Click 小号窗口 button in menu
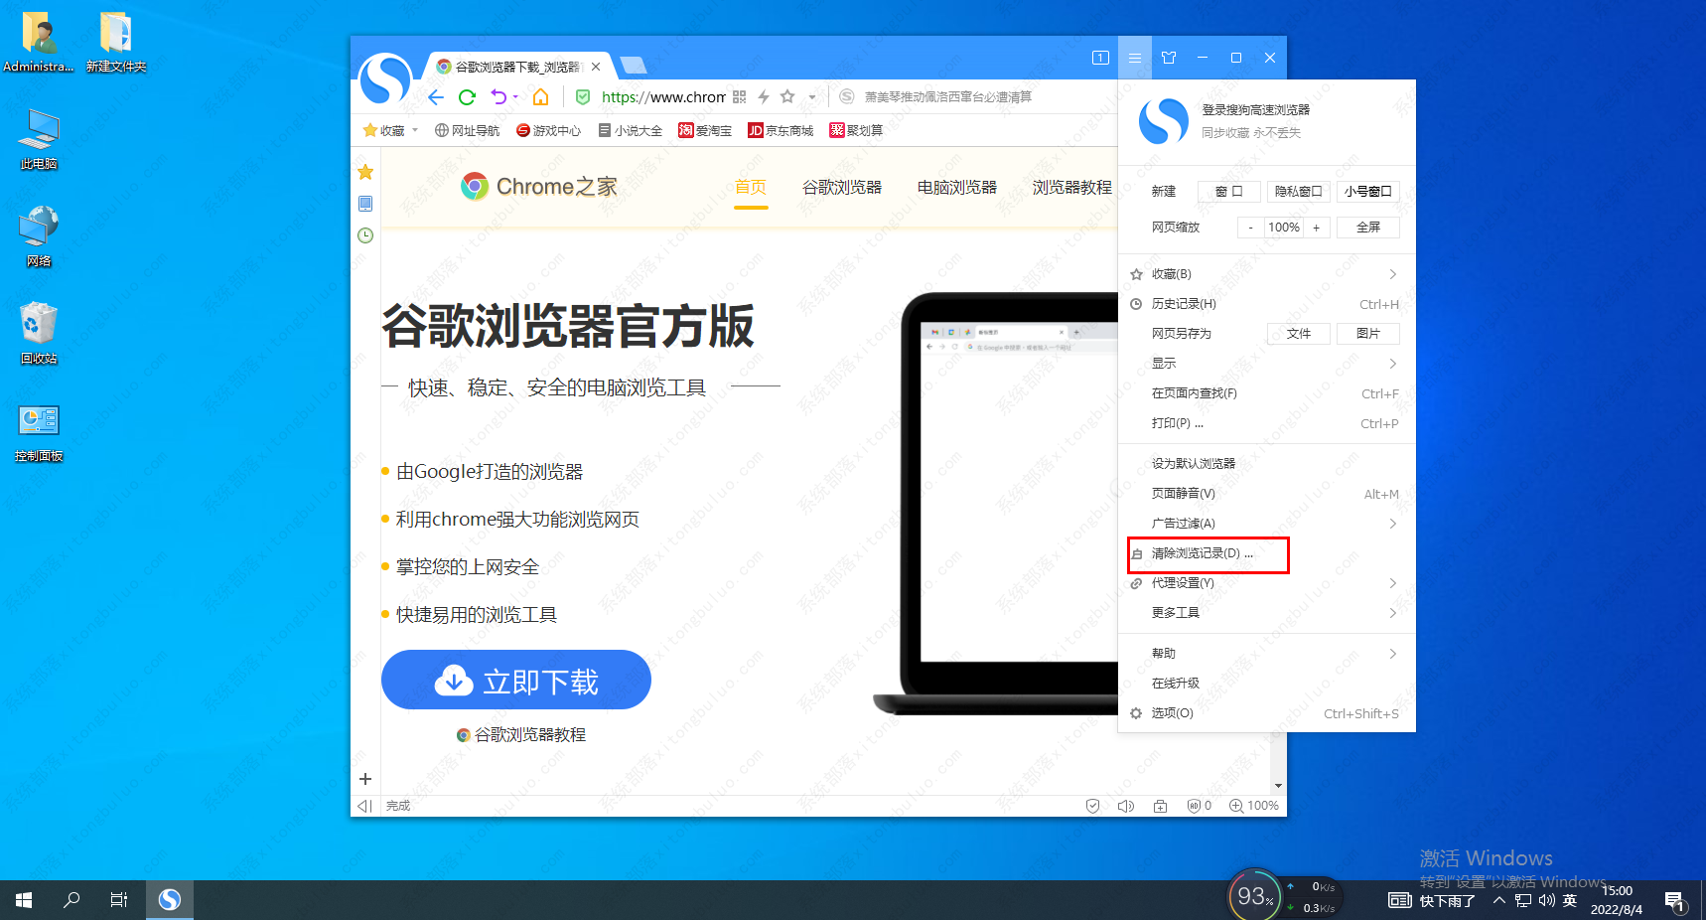This screenshot has height=920, width=1706. [x=1368, y=191]
